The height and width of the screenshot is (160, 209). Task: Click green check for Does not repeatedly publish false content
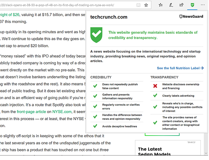[x=95, y=86]
